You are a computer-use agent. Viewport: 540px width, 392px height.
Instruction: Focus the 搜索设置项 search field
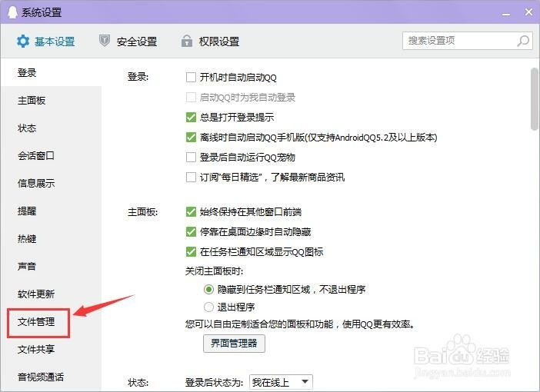(468, 41)
